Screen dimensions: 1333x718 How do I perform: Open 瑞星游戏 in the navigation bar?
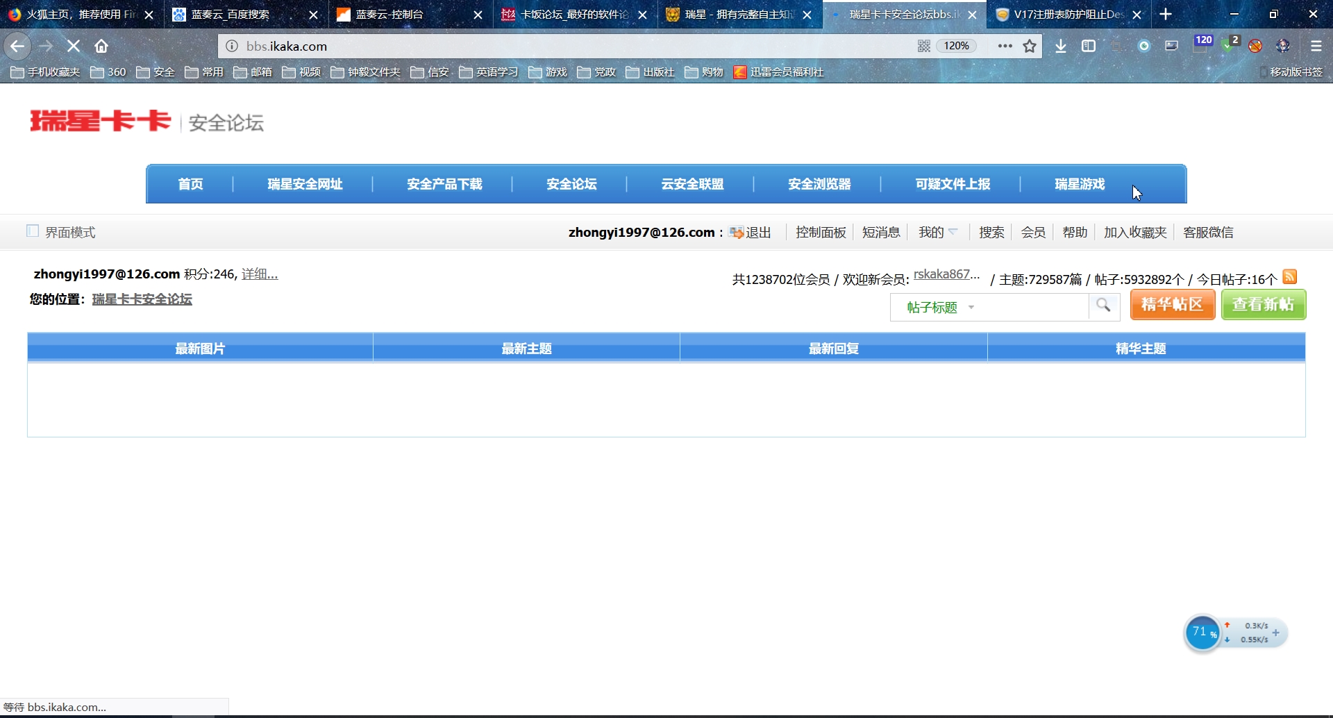pos(1080,184)
